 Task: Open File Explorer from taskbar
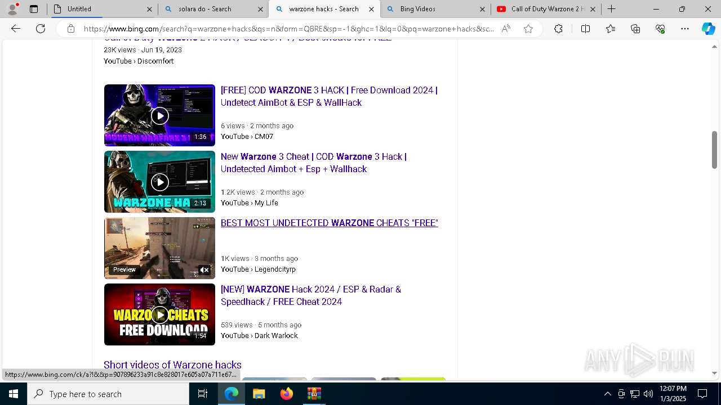click(259, 394)
